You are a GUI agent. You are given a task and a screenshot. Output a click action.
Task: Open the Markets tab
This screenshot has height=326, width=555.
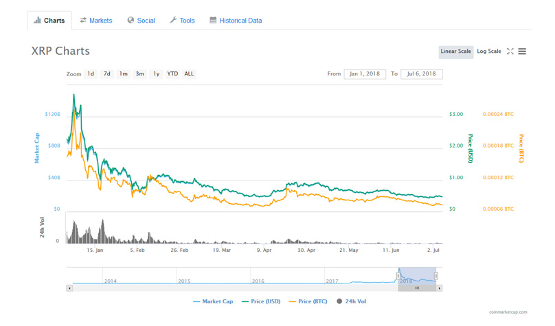(x=96, y=21)
